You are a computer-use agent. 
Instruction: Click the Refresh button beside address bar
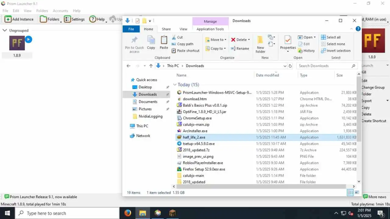click(290, 66)
